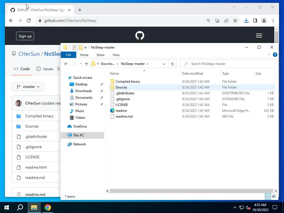Image resolution: width=284 pixels, height=213 pixels.
Task: Click Chrome icon on the taskbar
Action: click(x=48, y=207)
